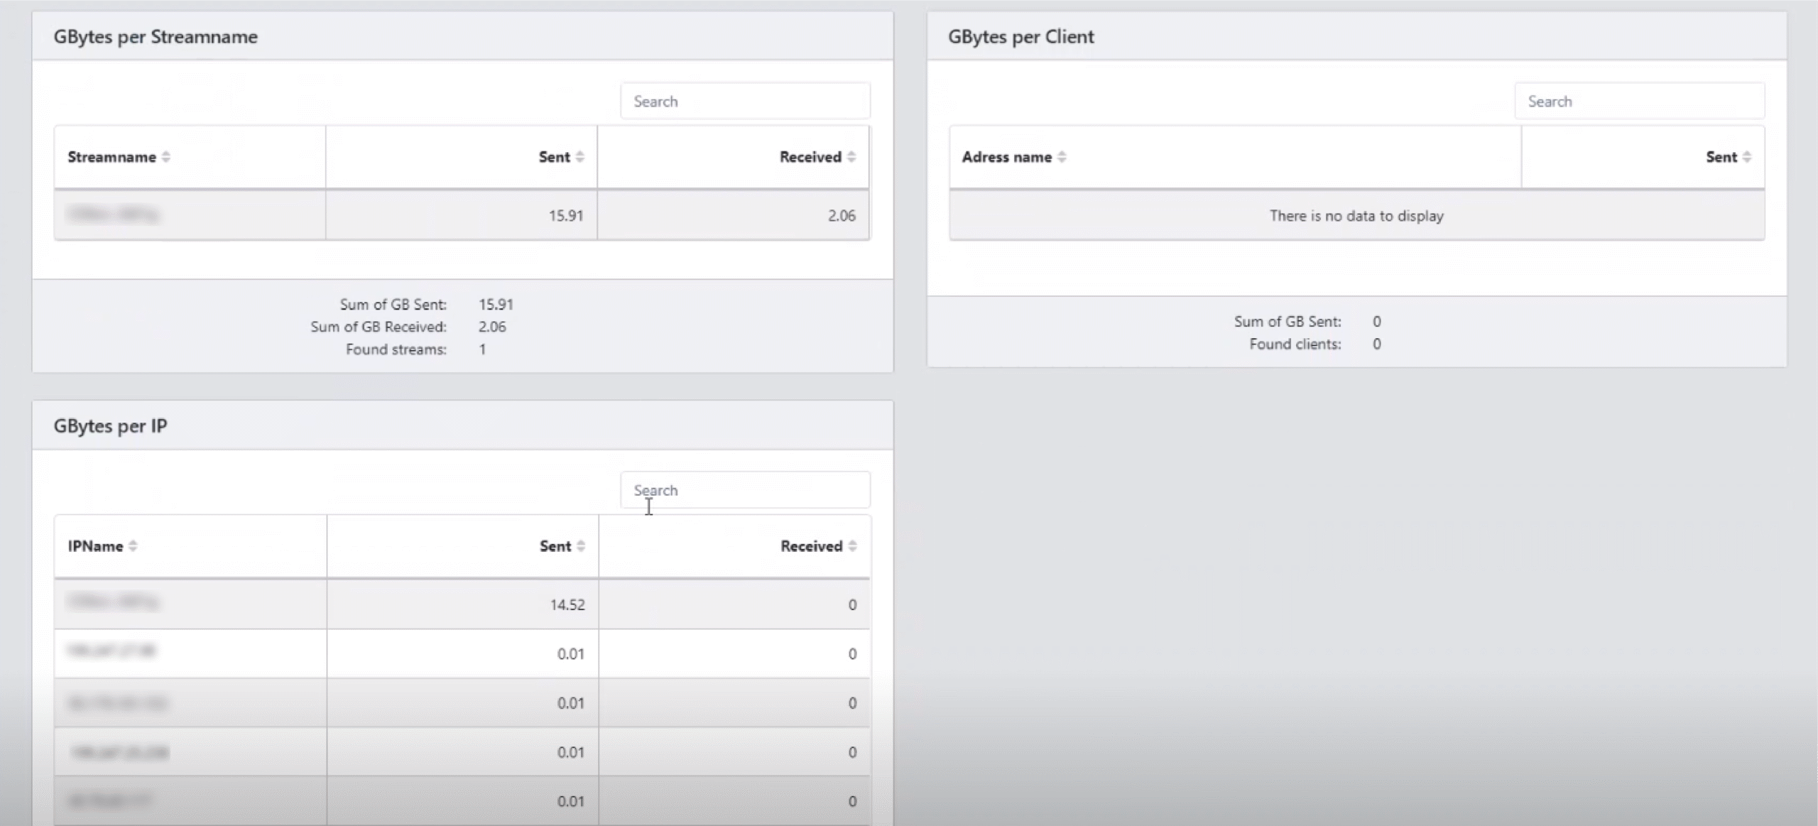This screenshot has width=1818, height=826.
Task: Sort Adress name column in Client table
Action: click(x=1062, y=157)
